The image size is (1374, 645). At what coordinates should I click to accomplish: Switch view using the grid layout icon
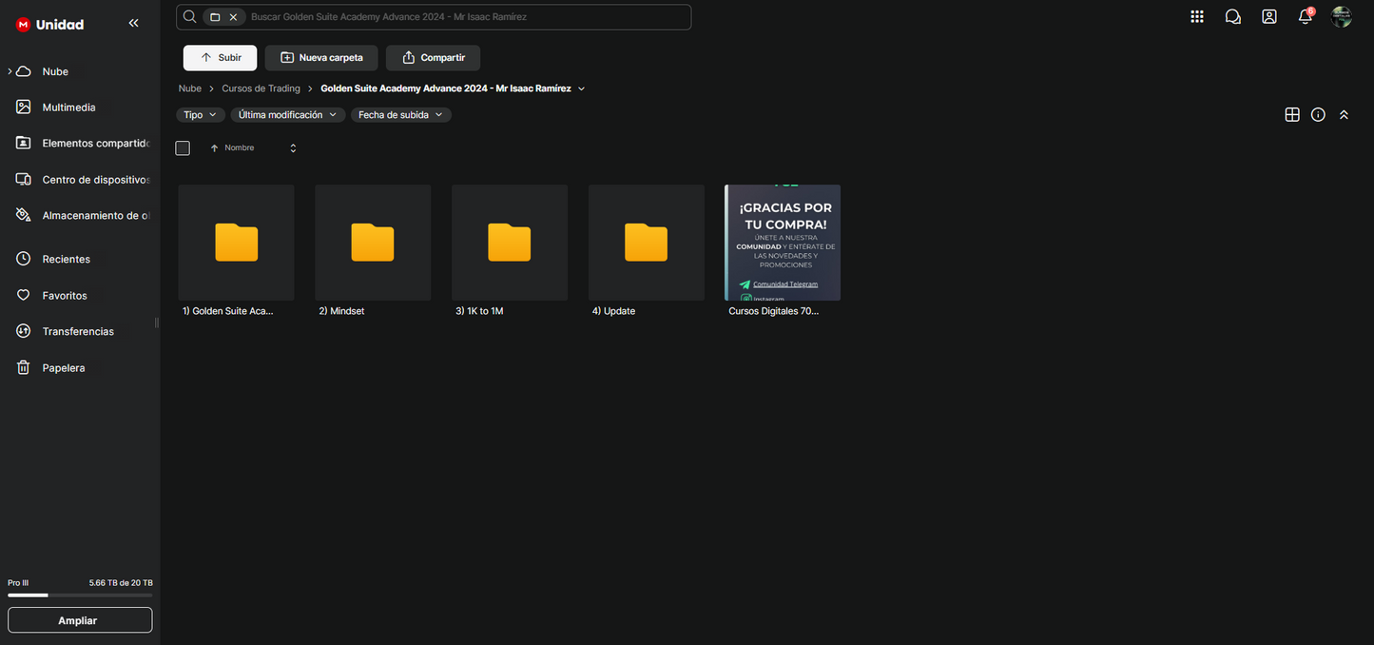1291,115
